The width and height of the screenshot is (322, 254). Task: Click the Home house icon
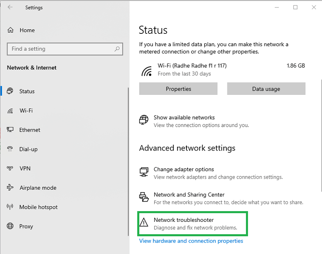[10, 30]
